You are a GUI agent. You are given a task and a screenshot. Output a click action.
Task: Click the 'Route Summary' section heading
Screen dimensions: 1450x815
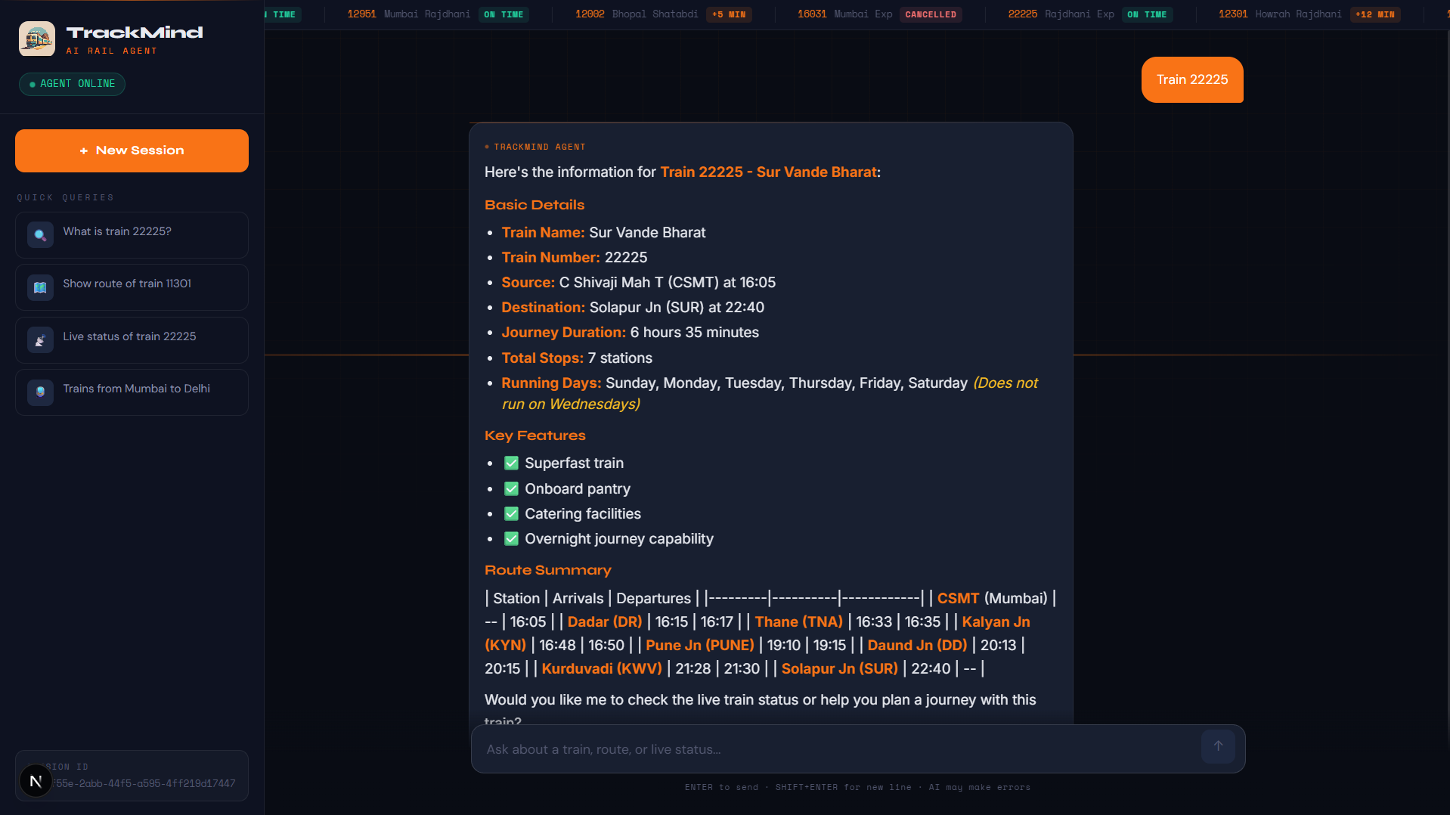[x=548, y=570]
